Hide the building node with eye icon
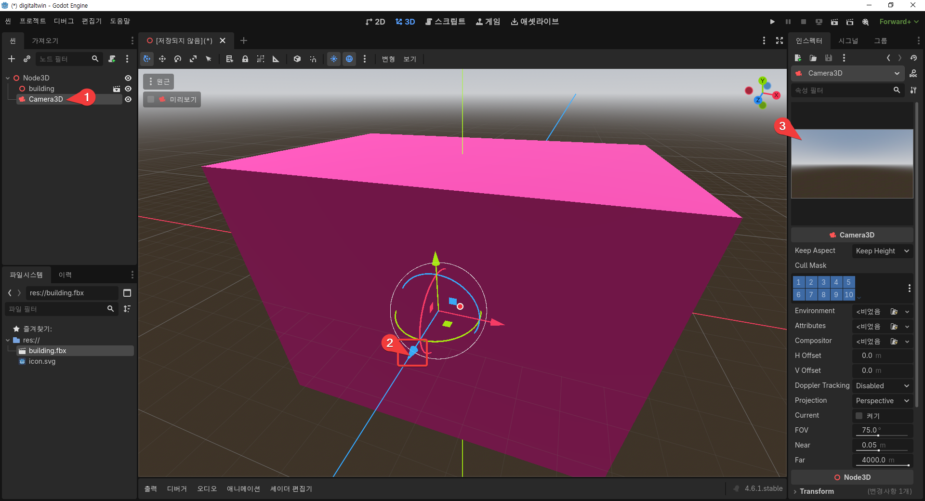This screenshot has width=925, height=501. click(x=128, y=89)
